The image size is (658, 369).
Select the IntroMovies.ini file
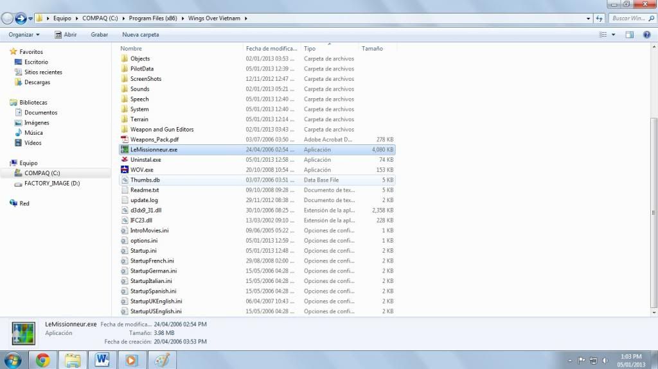click(x=149, y=230)
